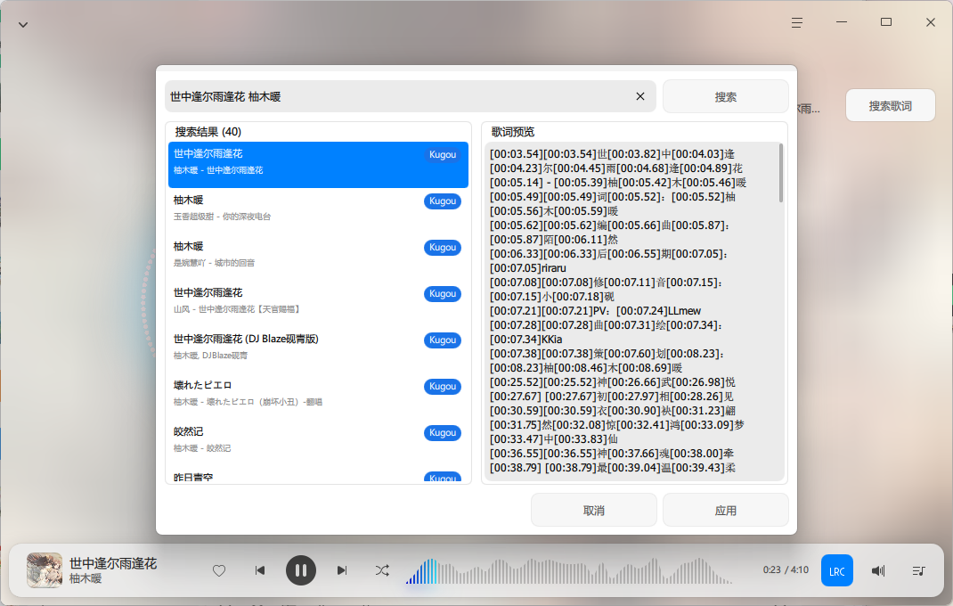Select highlighted 世中逢尔雨逢花 first result
The width and height of the screenshot is (953, 606).
318,164
